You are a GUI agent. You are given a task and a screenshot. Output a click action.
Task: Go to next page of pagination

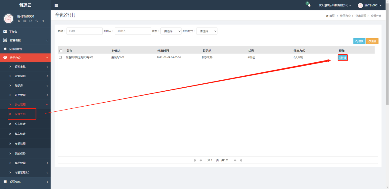(235, 160)
